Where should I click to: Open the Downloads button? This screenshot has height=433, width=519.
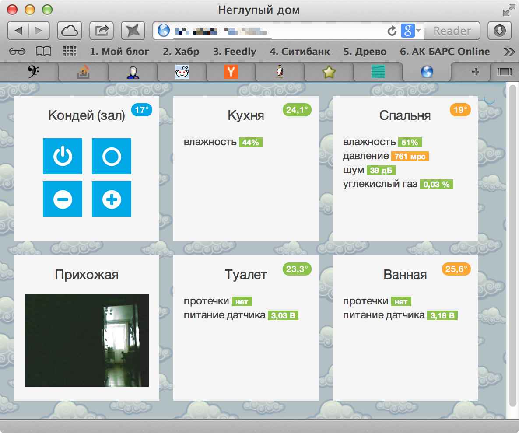[499, 31]
